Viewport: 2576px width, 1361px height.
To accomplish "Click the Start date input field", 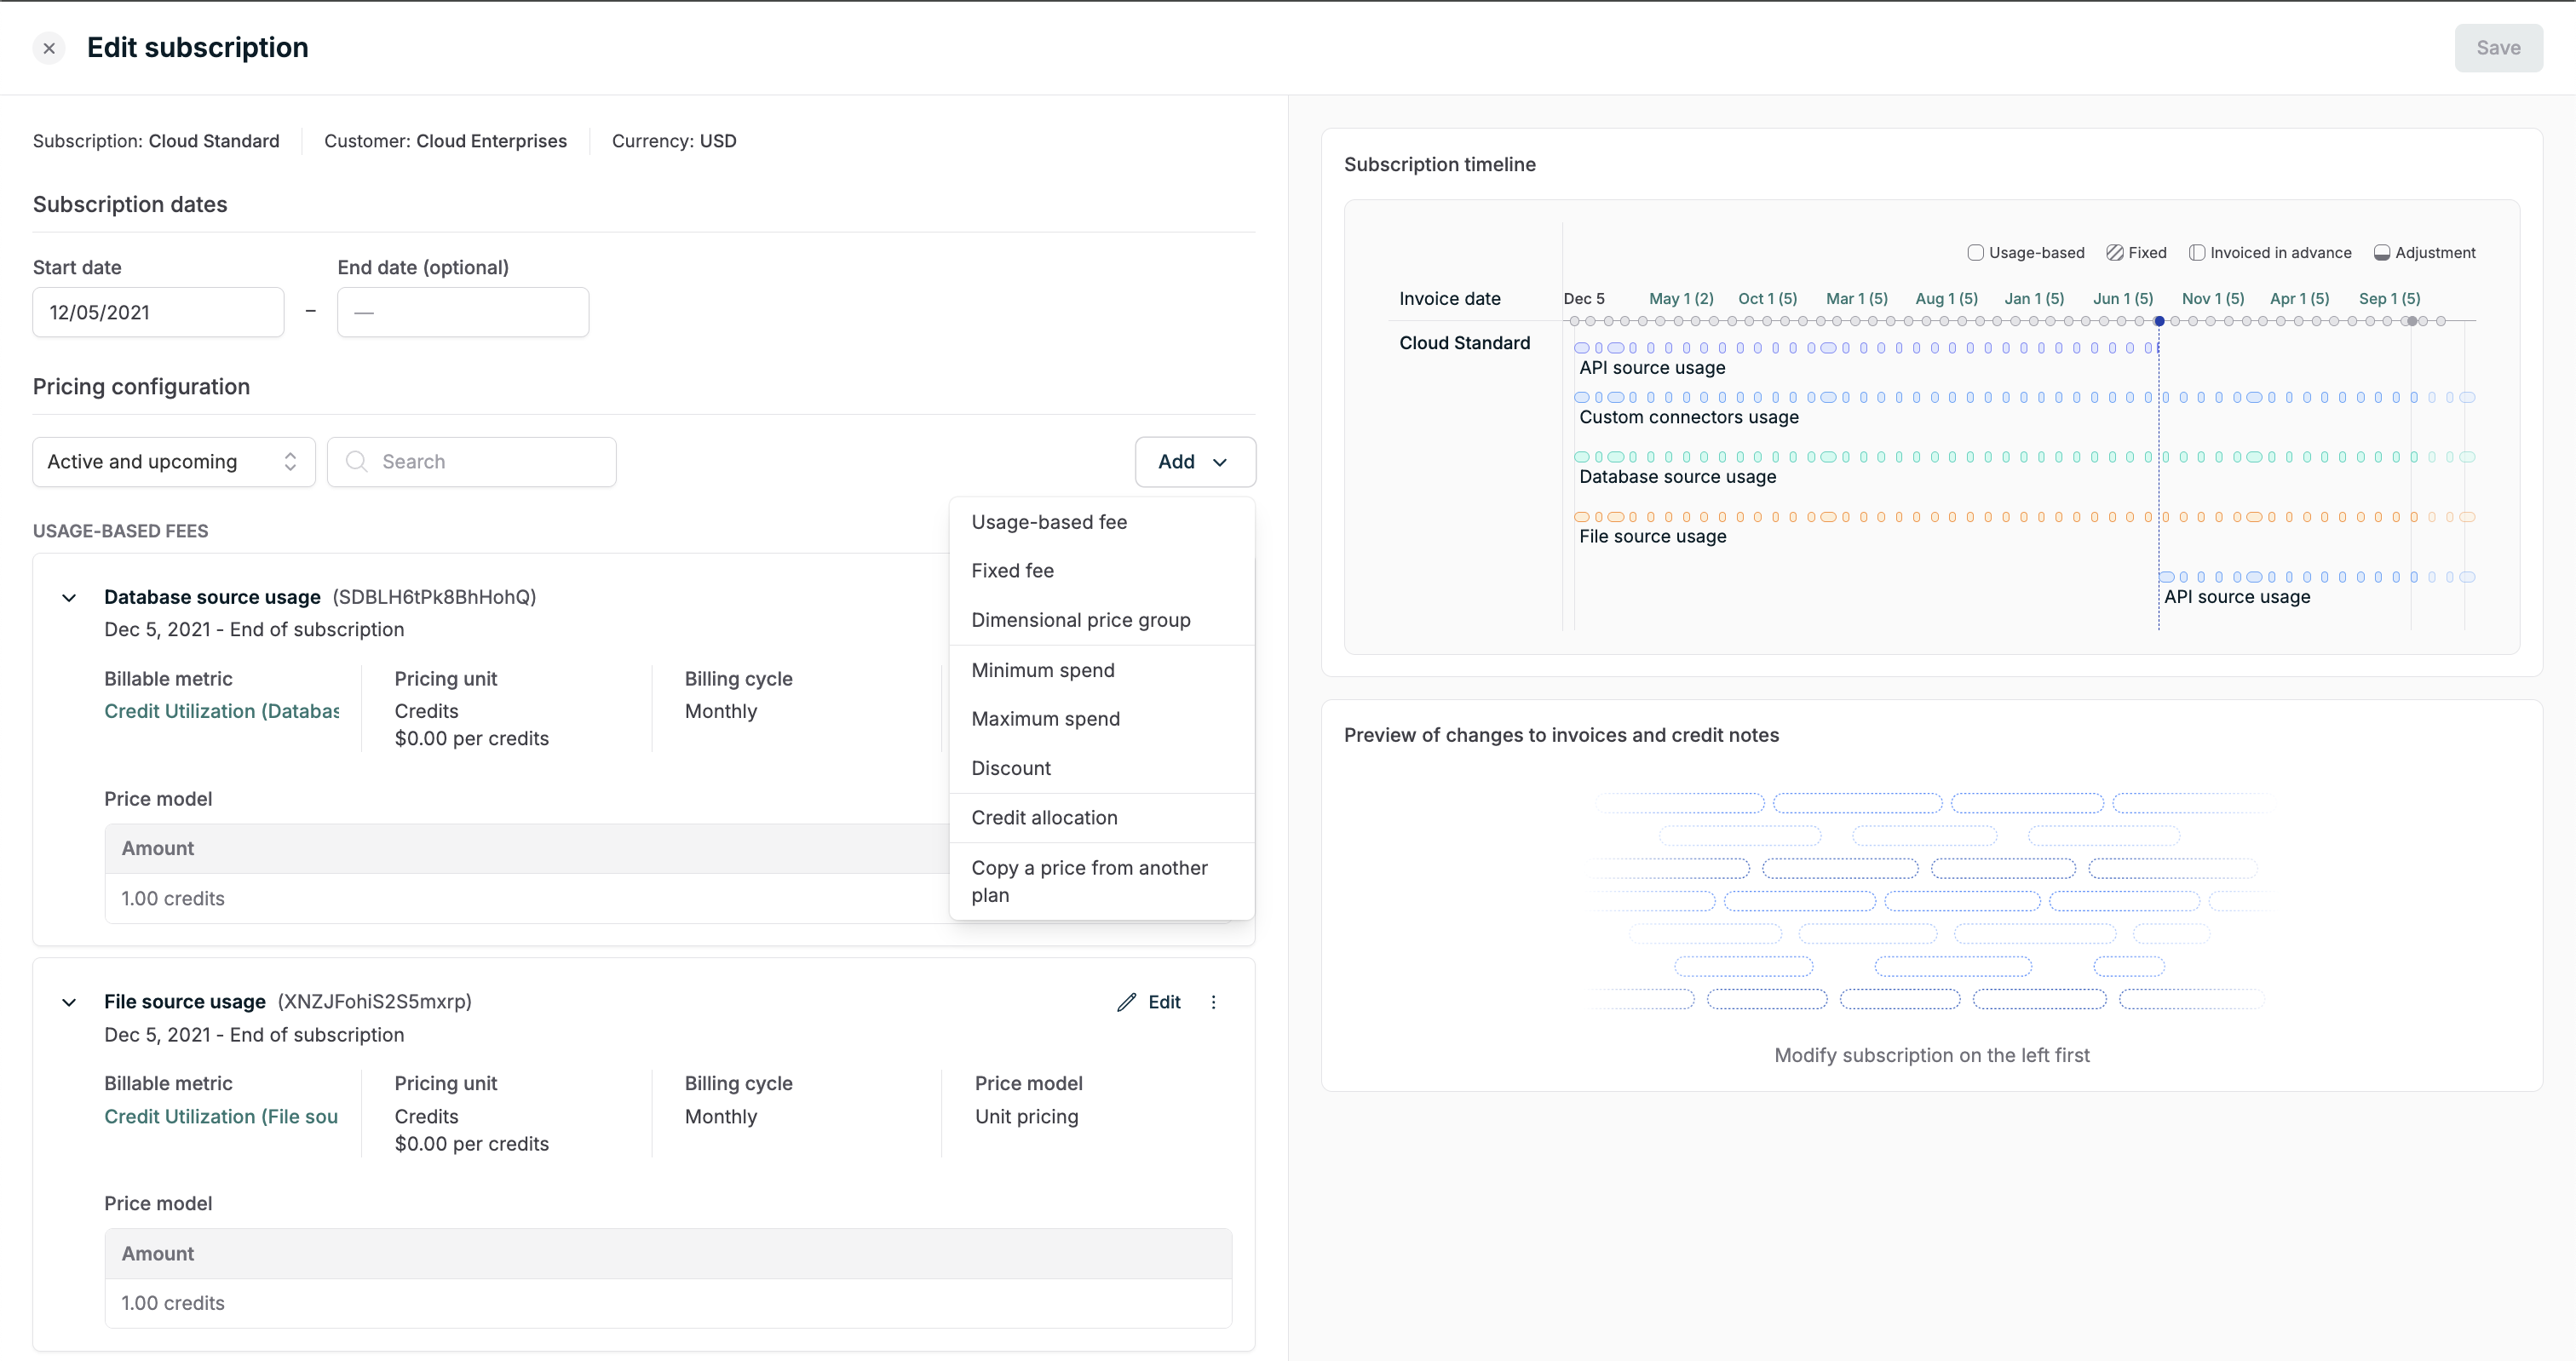I will (x=158, y=312).
